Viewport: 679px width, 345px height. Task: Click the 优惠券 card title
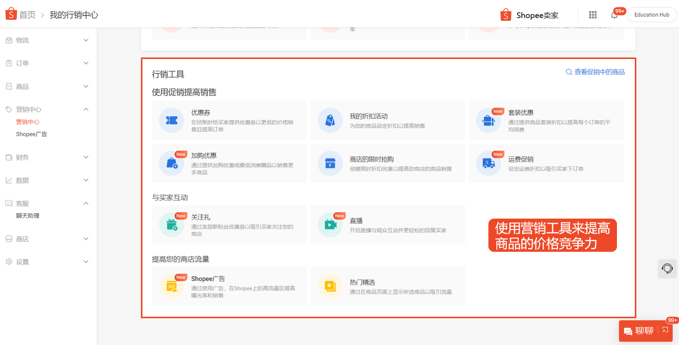click(x=201, y=113)
